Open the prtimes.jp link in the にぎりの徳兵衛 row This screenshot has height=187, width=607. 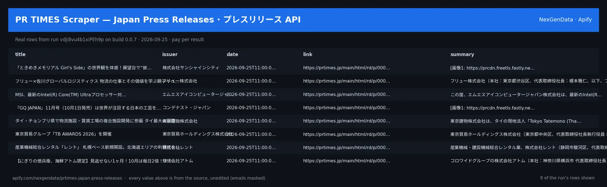pos(347,161)
